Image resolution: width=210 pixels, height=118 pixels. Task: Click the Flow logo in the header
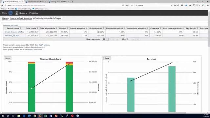pyautogui.click(x=7, y=13)
